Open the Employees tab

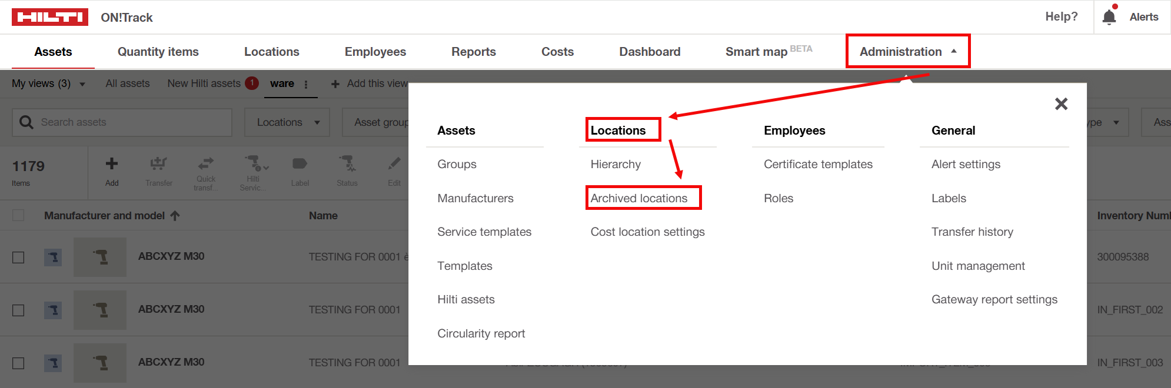click(375, 52)
